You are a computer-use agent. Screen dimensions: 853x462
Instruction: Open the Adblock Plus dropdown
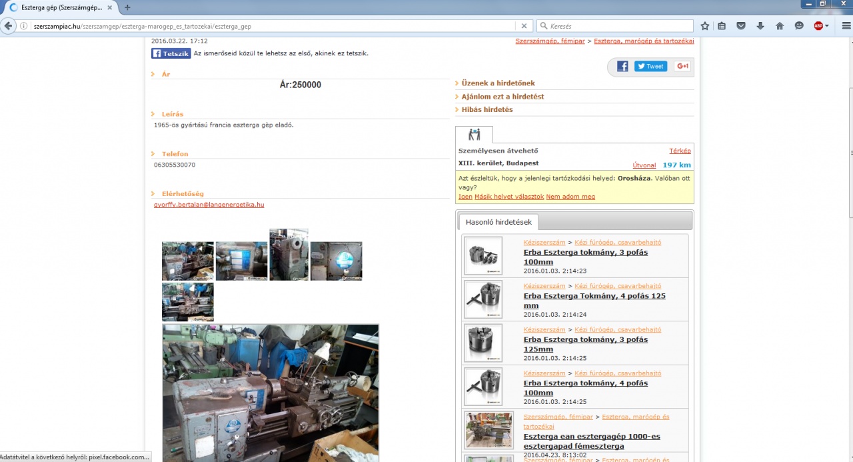point(827,26)
